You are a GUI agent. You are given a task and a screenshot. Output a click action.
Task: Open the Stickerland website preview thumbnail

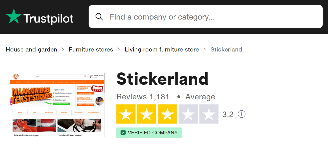[x=57, y=105]
